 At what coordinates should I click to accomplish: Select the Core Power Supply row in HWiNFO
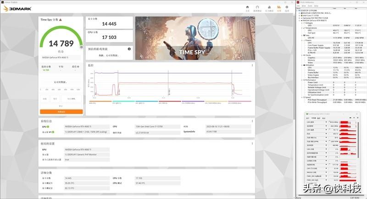[332, 45]
